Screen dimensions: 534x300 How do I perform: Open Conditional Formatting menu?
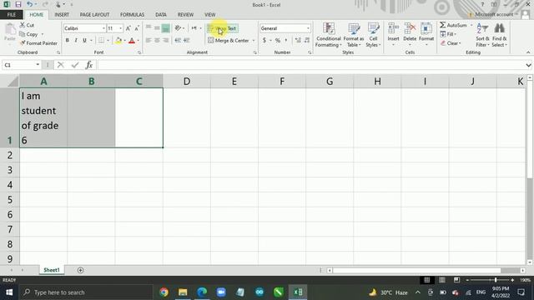pyautogui.click(x=328, y=35)
